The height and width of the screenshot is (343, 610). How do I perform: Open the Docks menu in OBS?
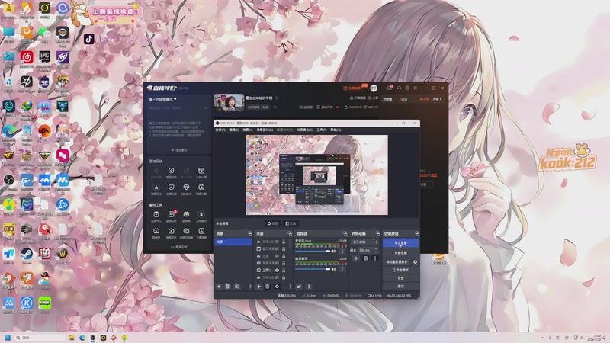coord(265,130)
